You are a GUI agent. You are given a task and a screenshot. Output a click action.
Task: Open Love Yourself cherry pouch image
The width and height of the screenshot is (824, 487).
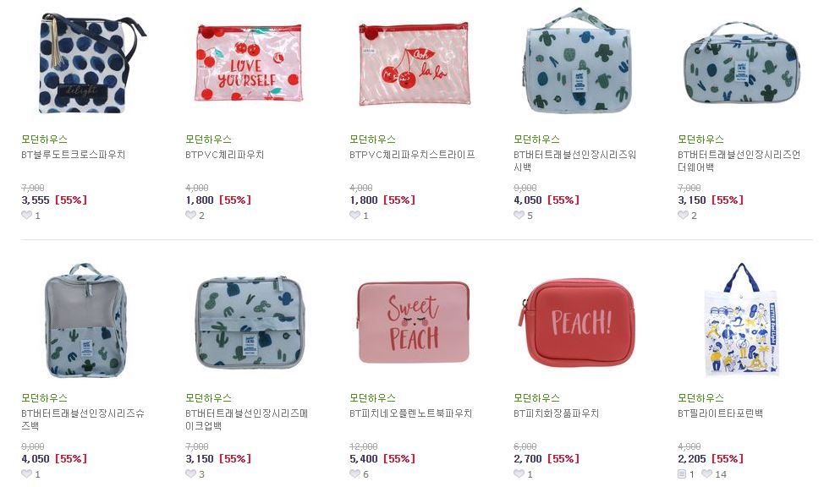249,63
